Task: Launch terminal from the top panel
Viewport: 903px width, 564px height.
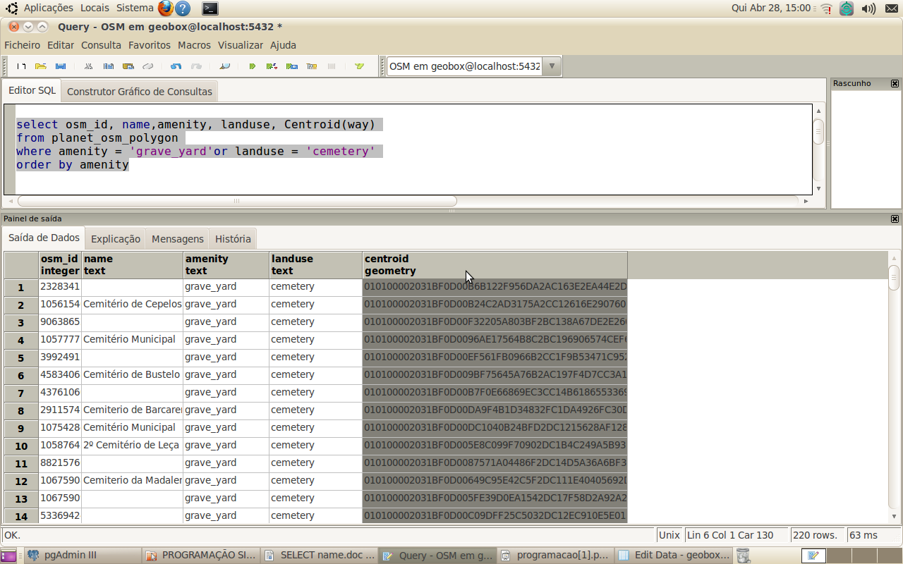Action: 210,8
